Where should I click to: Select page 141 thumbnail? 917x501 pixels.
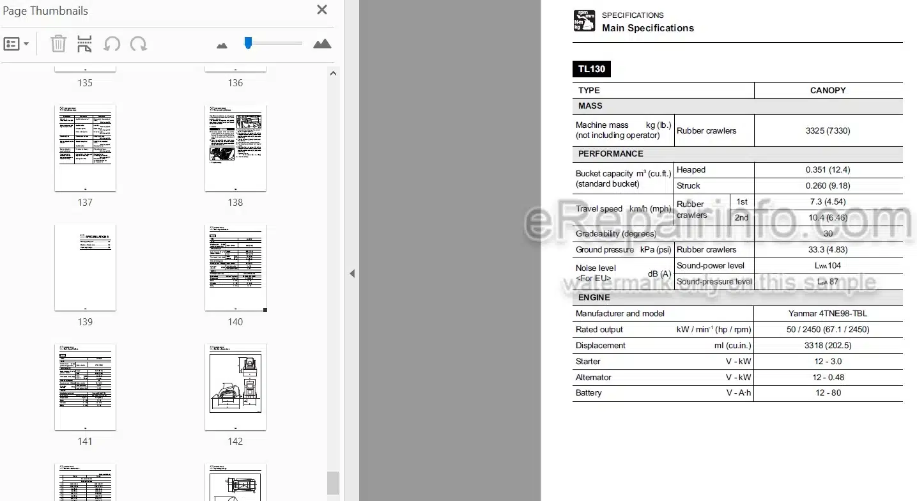click(x=85, y=387)
